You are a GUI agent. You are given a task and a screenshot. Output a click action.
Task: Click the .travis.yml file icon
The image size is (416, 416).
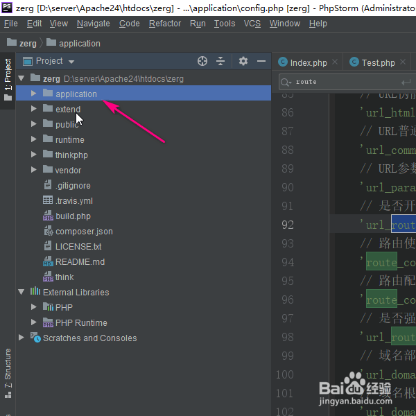48,200
